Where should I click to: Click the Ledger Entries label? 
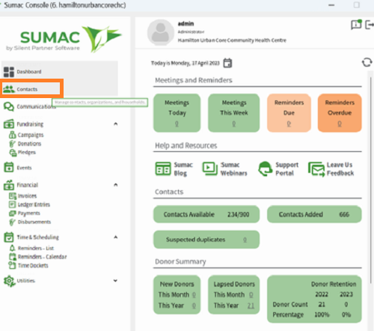[34, 204]
